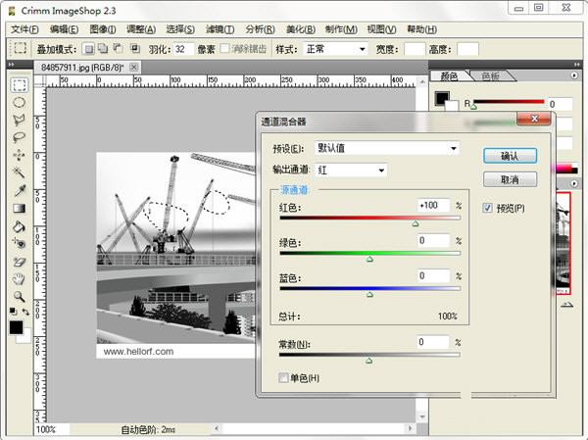Open the 制作(M) menu
Image resolution: width=588 pixels, height=440 pixels.
click(341, 29)
